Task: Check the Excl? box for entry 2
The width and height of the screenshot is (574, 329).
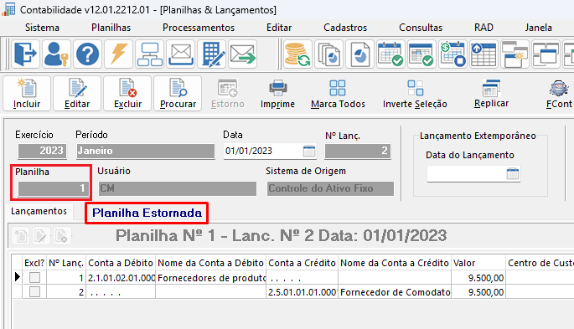Action: pyautogui.click(x=35, y=292)
